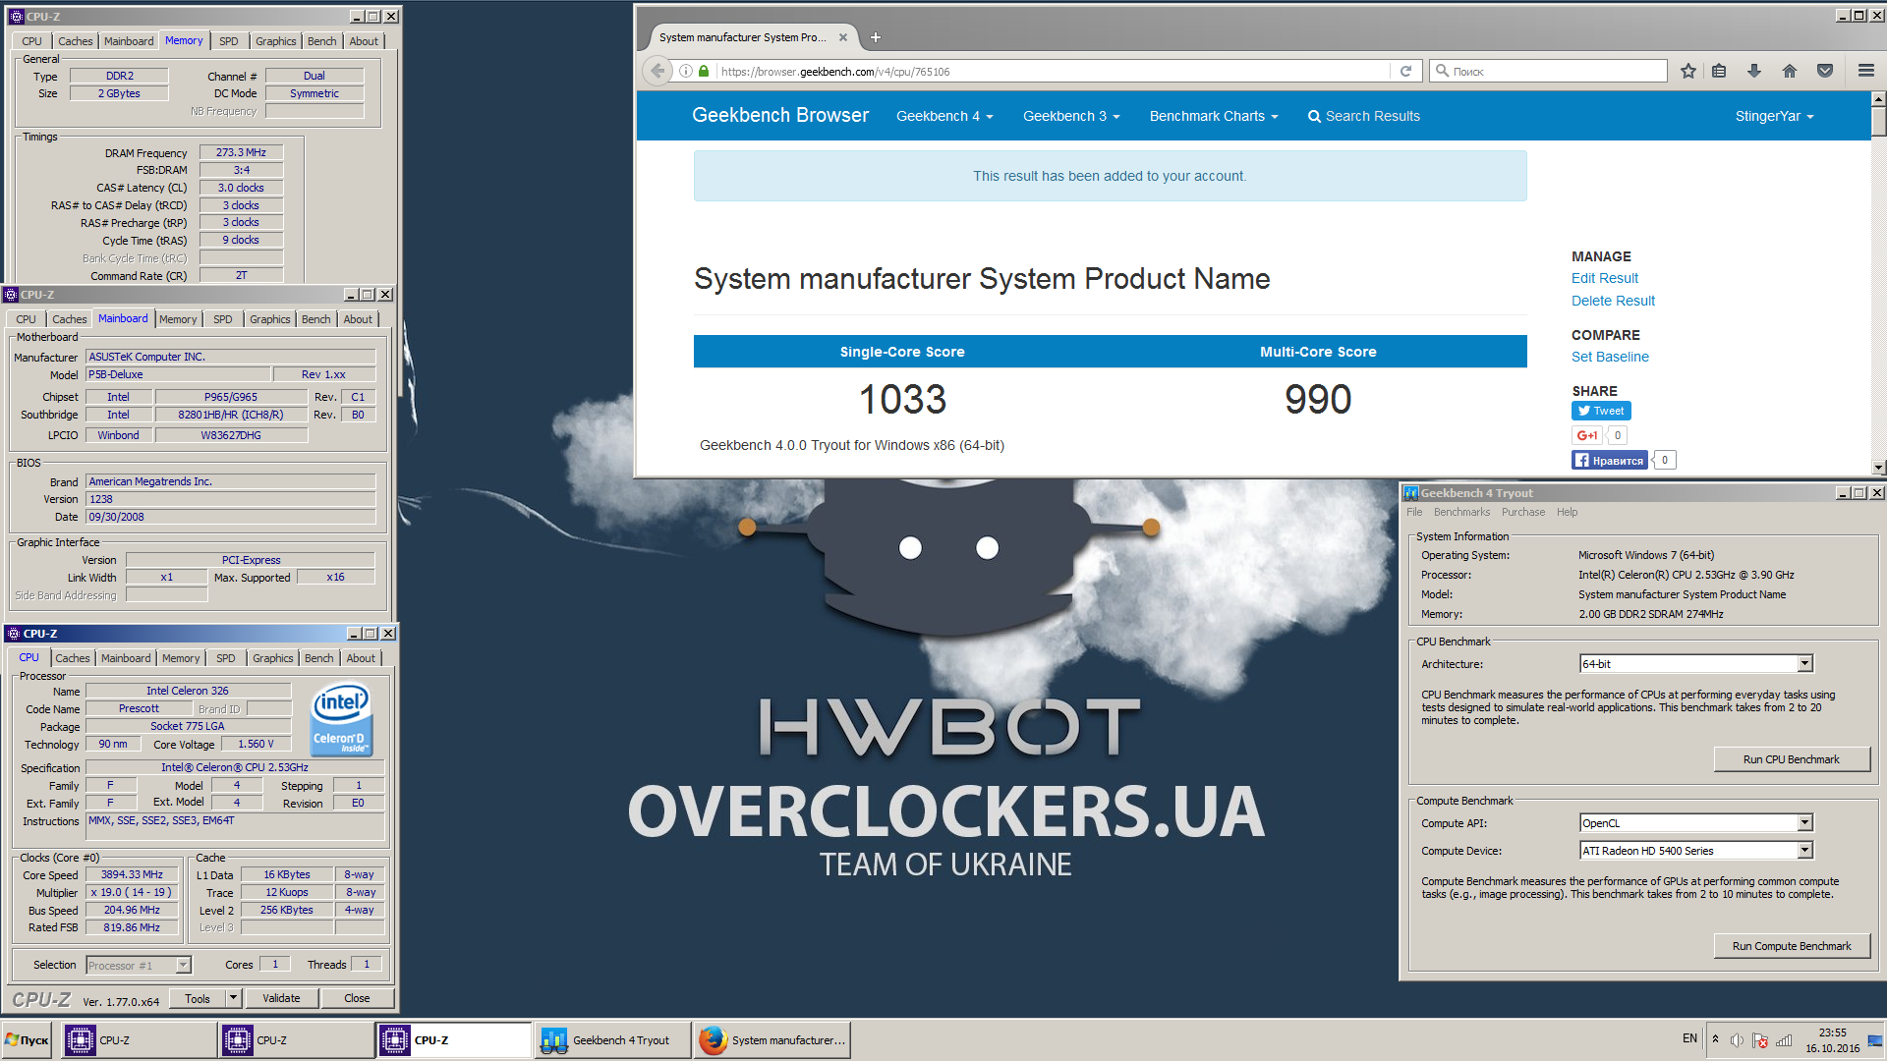Reload the Geekbench page
Screen dimensions: 1887x1061
[x=1405, y=71]
